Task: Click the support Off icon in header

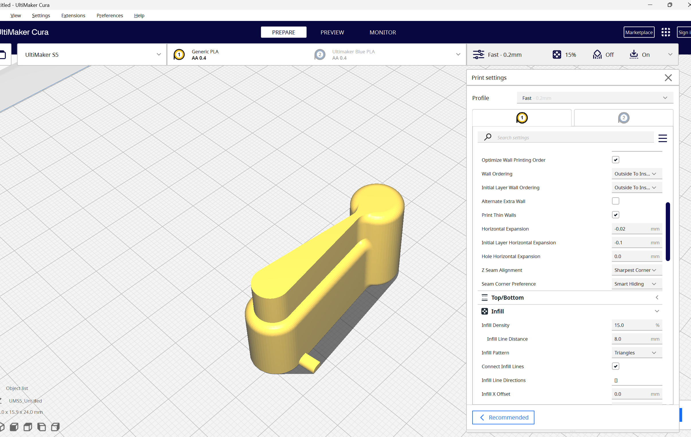Action: (597, 54)
